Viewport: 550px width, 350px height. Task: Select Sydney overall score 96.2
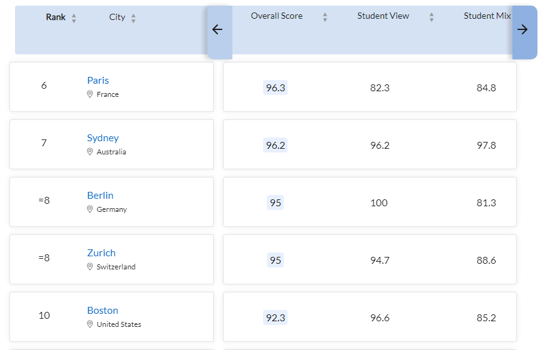[x=276, y=145]
